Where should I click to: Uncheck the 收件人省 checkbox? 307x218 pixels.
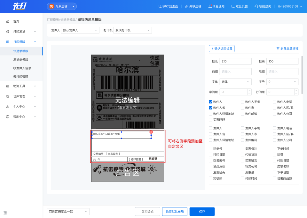[x=210, y=108]
